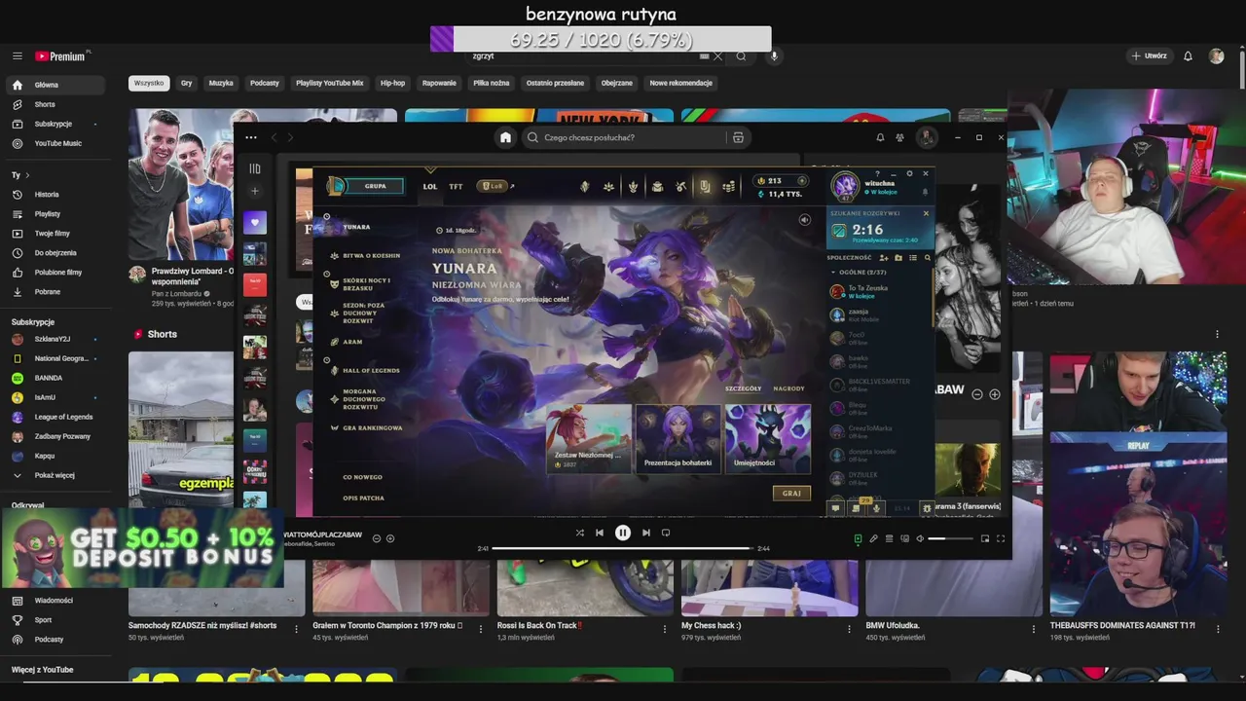
Task: Start voice search with YouTube microphone
Action: coord(774,56)
